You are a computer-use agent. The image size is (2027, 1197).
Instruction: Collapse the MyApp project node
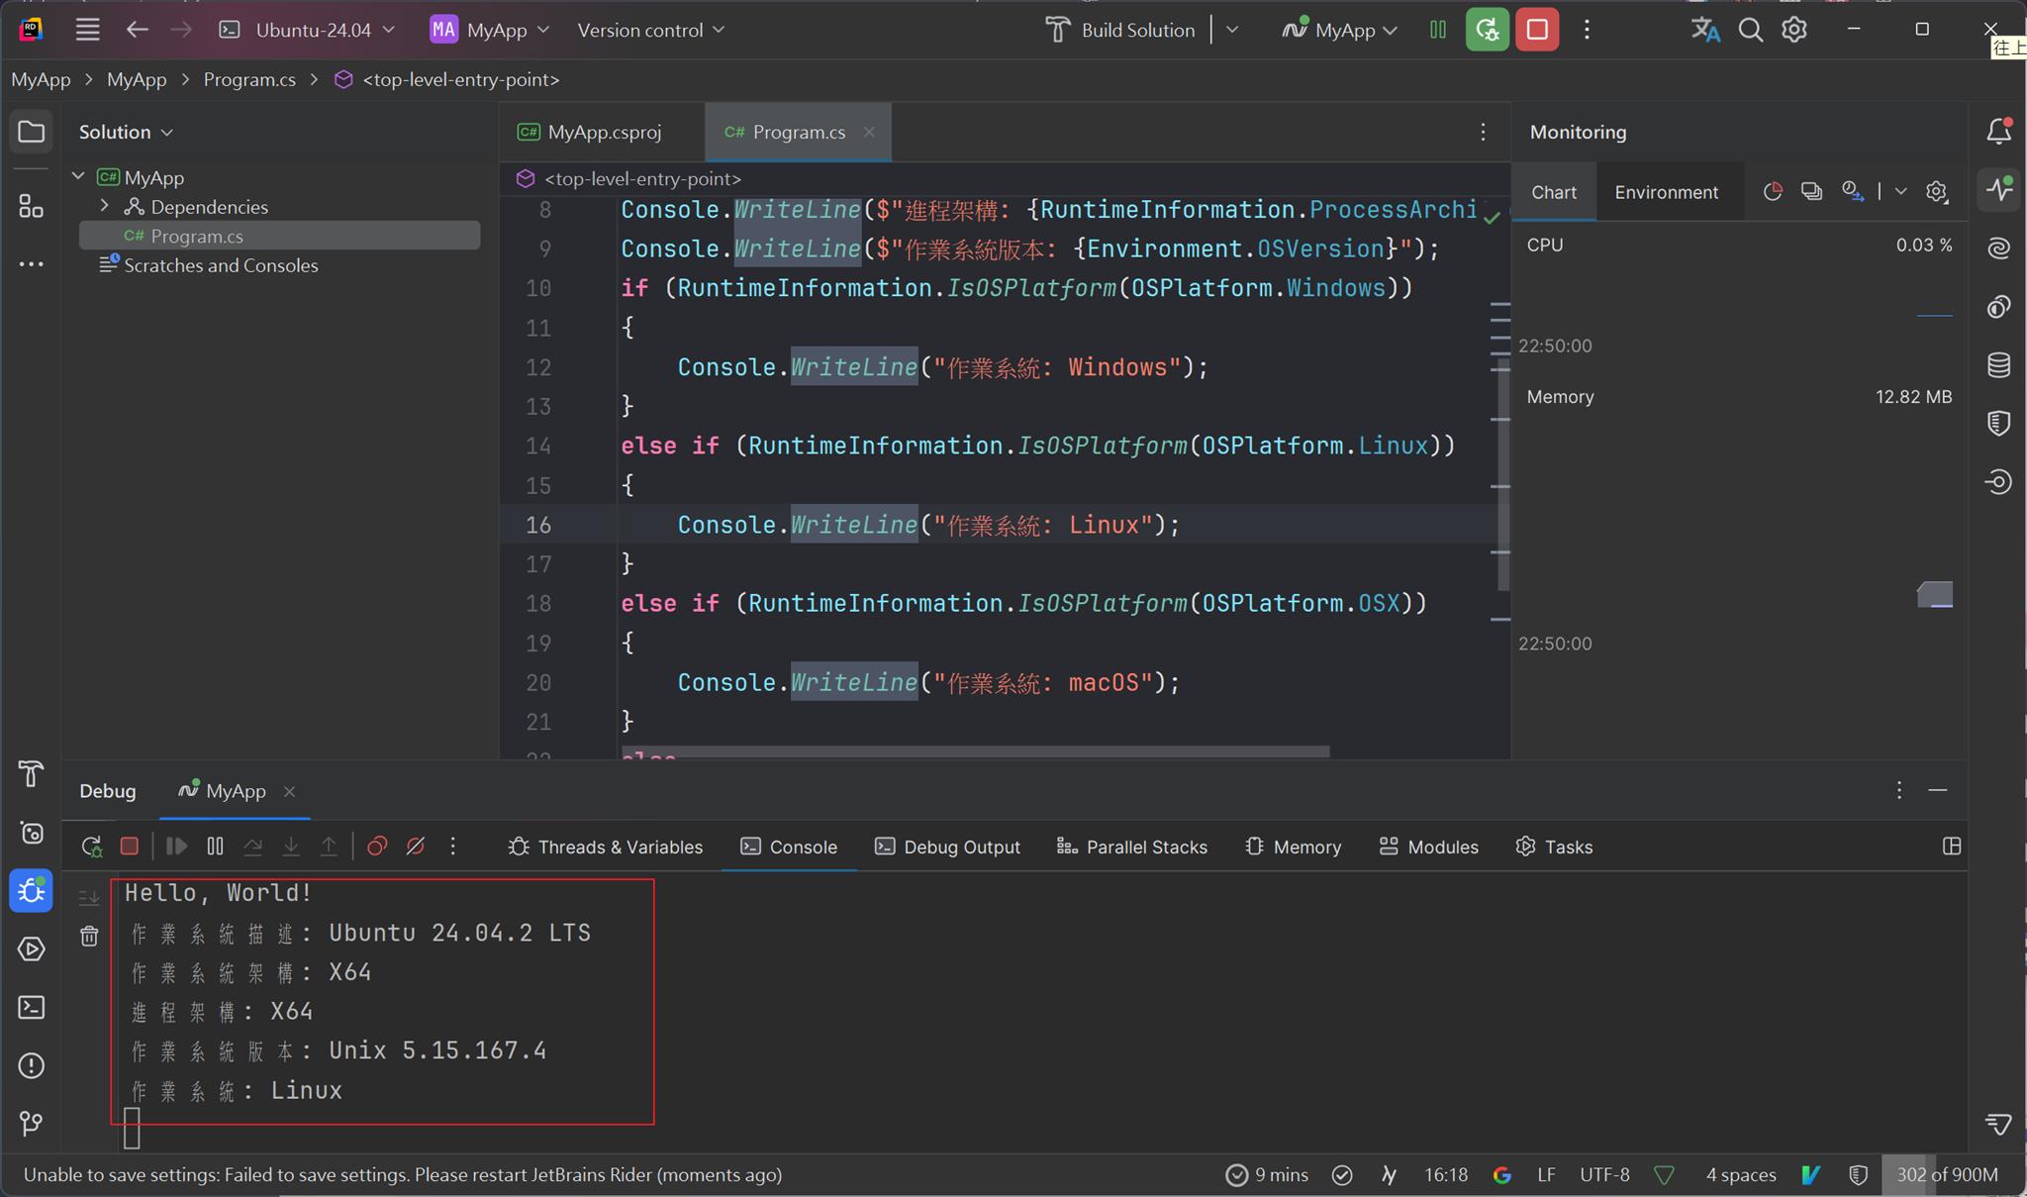(x=78, y=176)
